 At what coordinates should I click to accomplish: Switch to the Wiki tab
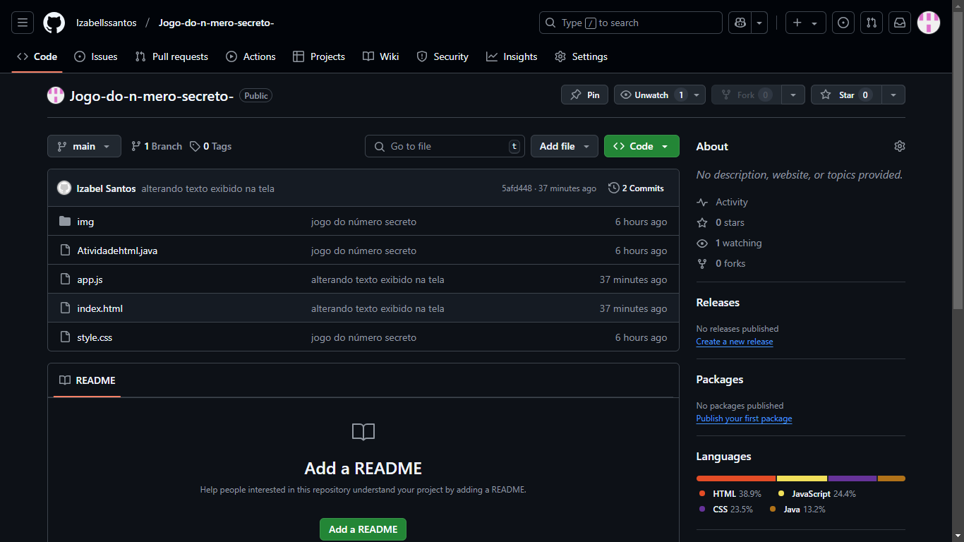pyautogui.click(x=380, y=56)
